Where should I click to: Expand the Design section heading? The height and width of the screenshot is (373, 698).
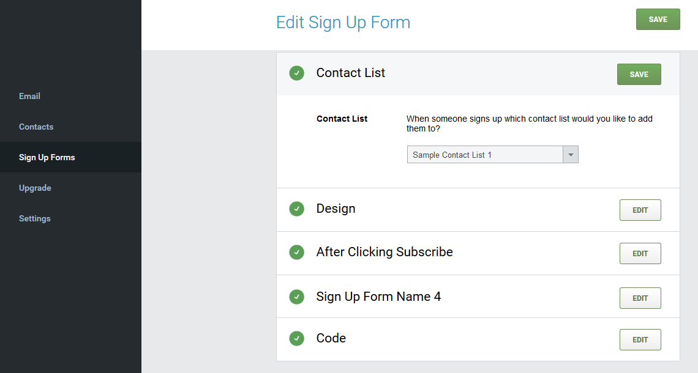[336, 209]
